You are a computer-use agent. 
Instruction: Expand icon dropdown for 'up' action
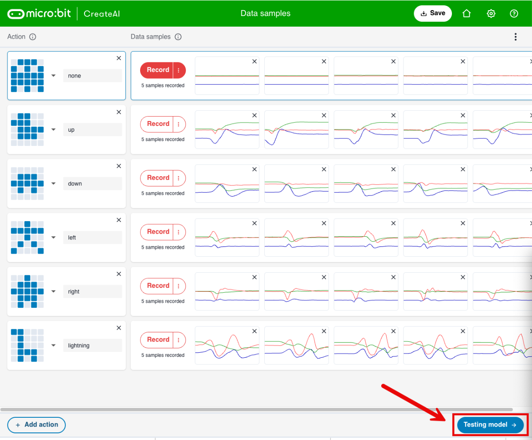click(53, 130)
